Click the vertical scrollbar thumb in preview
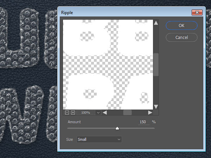This screenshot has height=158, width=211. (x=156, y=65)
